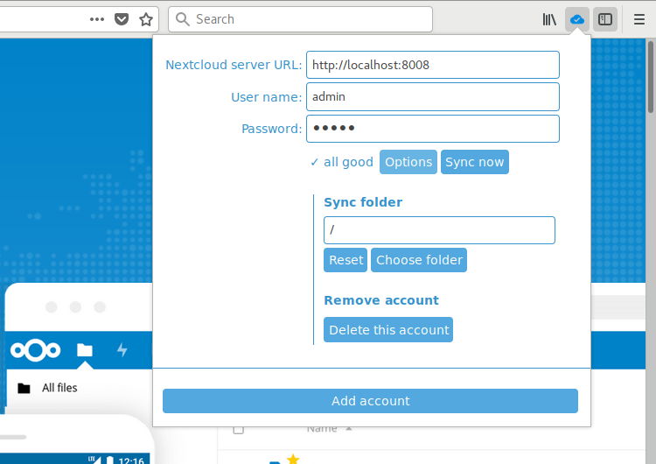
Task: Click the 'Sync folder' heading
Action: coord(363,202)
